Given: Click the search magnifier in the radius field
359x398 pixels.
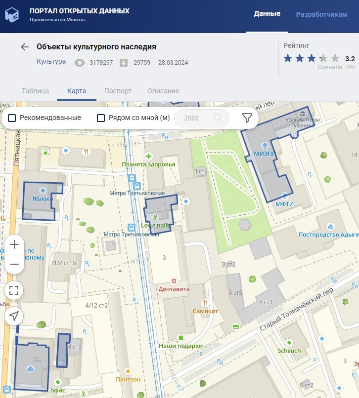Looking at the screenshot, I should click(218, 118).
